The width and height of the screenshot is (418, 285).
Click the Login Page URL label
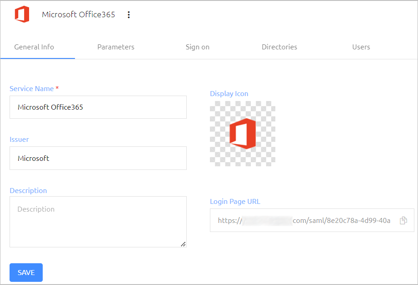pos(235,202)
